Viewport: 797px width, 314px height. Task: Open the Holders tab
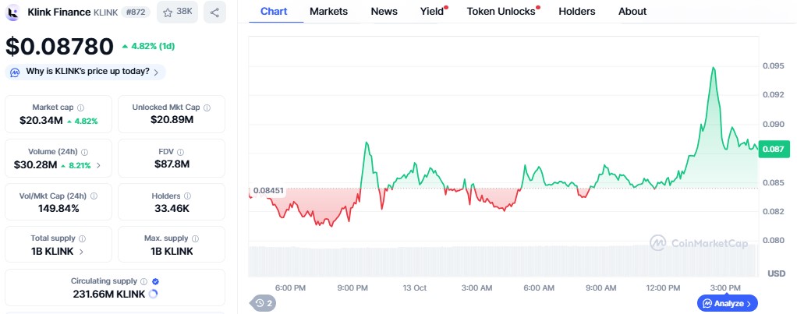tap(577, 12)
